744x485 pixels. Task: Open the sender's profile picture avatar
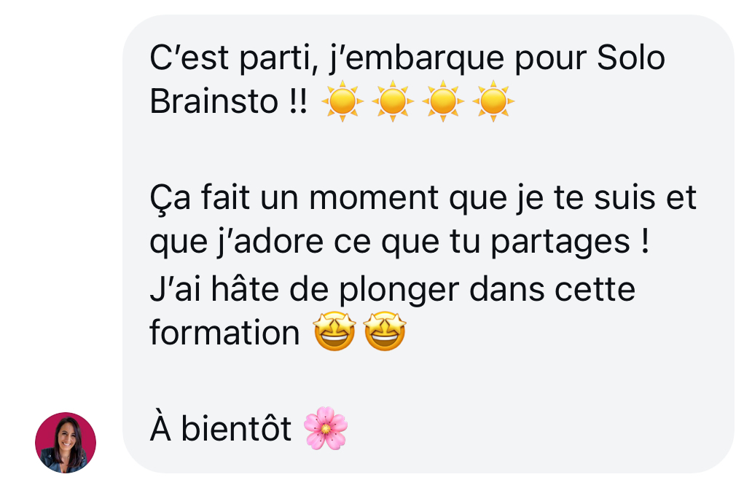coord(66,442)
